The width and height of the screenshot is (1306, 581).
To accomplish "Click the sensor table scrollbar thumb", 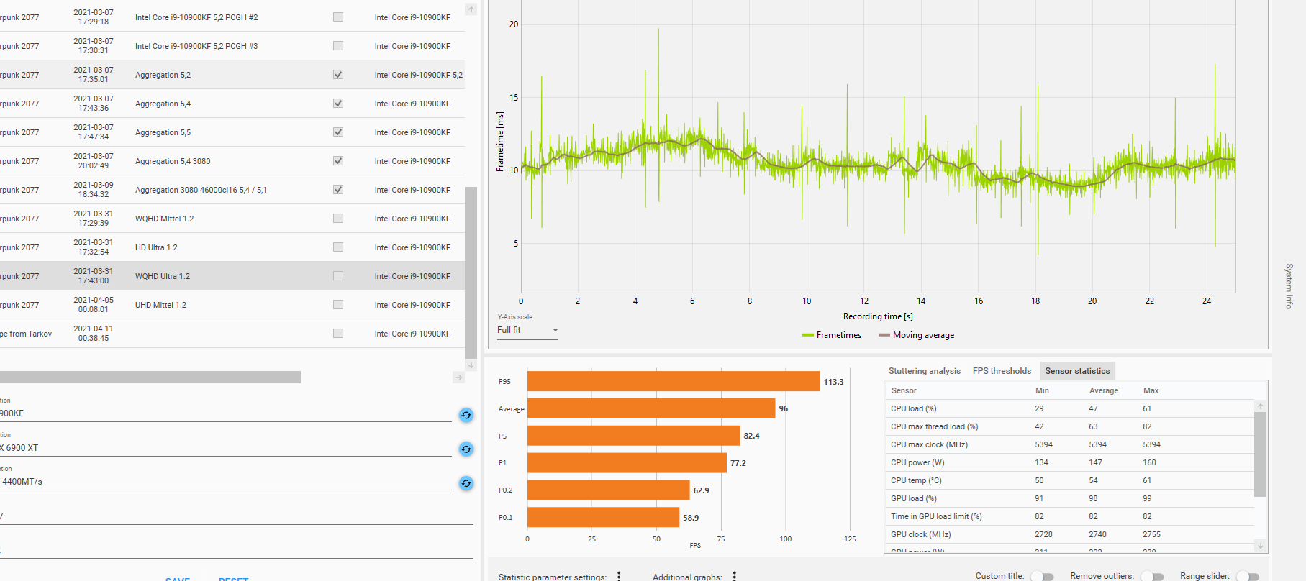I will tap(1260, 454).
